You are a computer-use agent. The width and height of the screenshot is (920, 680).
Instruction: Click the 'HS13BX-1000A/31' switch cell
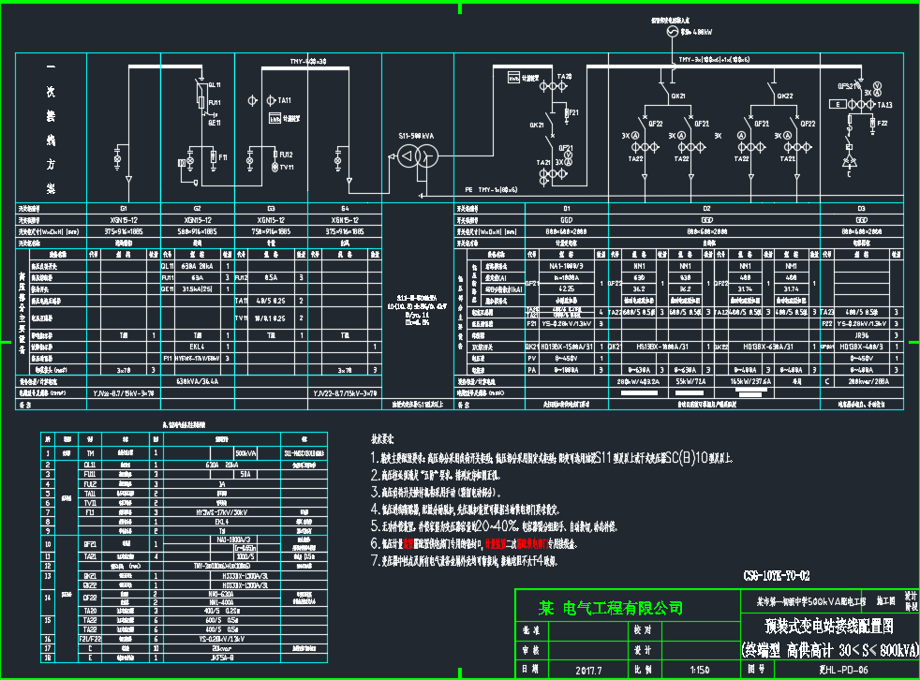[x=661, y=347]
